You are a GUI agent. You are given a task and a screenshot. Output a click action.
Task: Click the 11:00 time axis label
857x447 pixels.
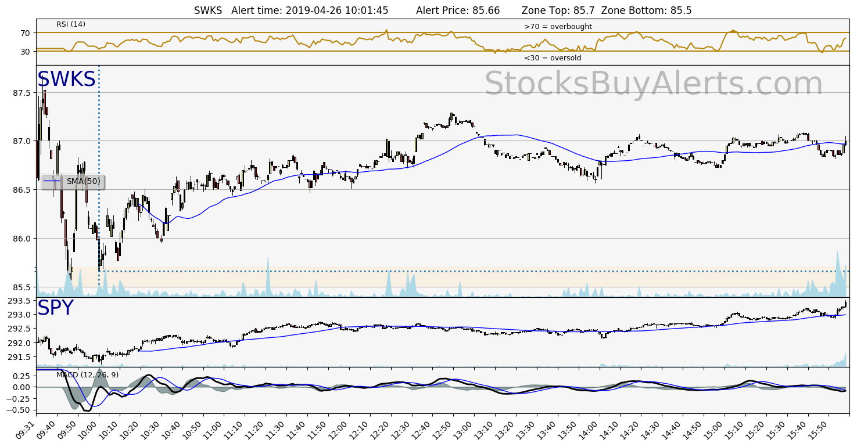tap(214, 430)
